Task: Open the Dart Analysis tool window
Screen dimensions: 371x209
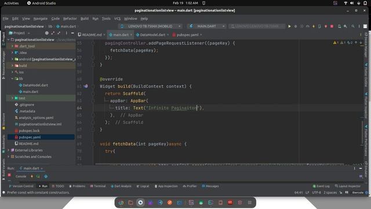Action: click(x=121, y=186)
